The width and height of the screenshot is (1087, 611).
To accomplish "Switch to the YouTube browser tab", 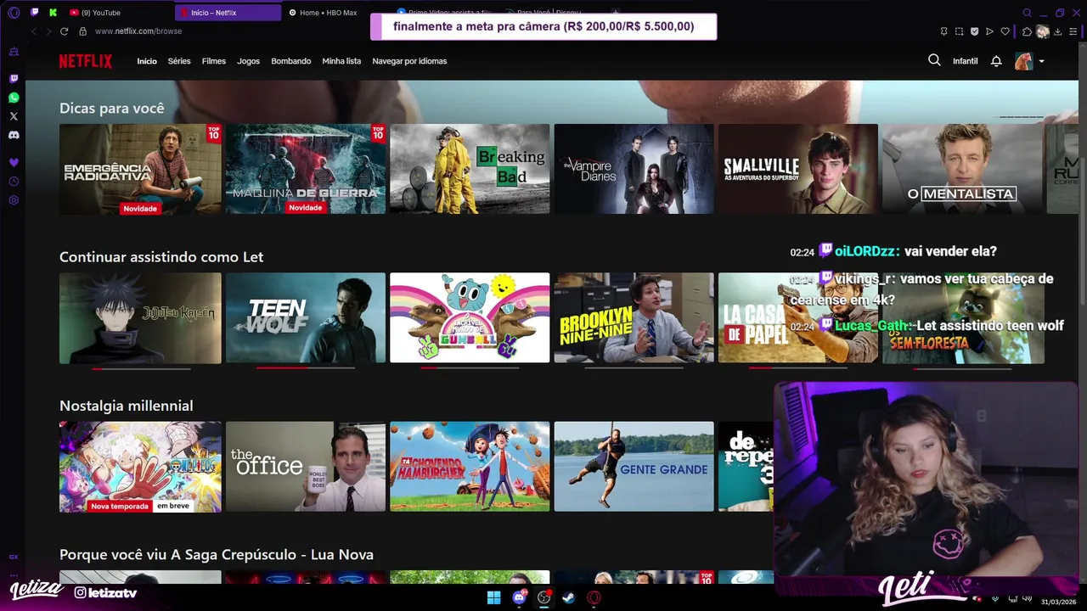I will point(119,13).
